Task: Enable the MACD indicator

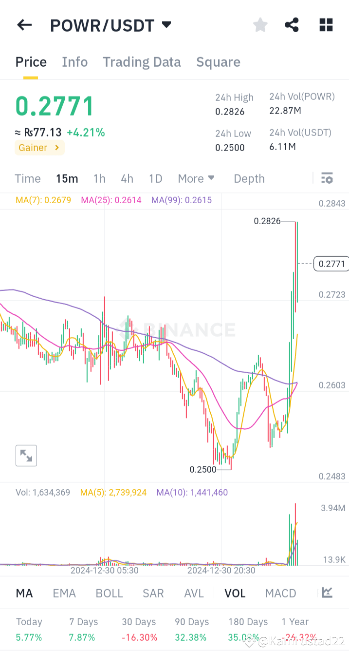Action: coord(280,593)
